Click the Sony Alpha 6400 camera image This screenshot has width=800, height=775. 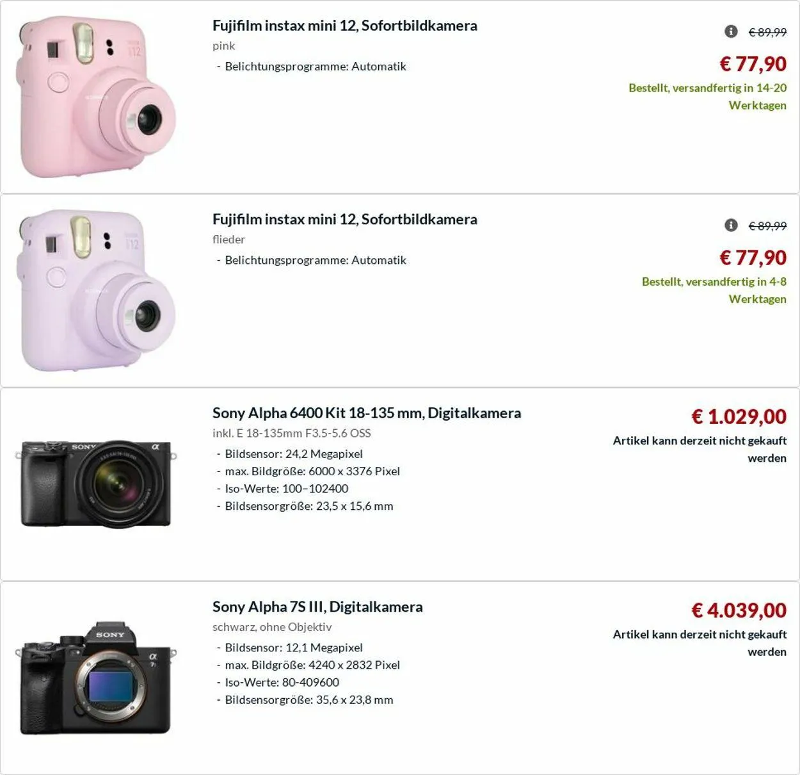(x=96, y=484)
